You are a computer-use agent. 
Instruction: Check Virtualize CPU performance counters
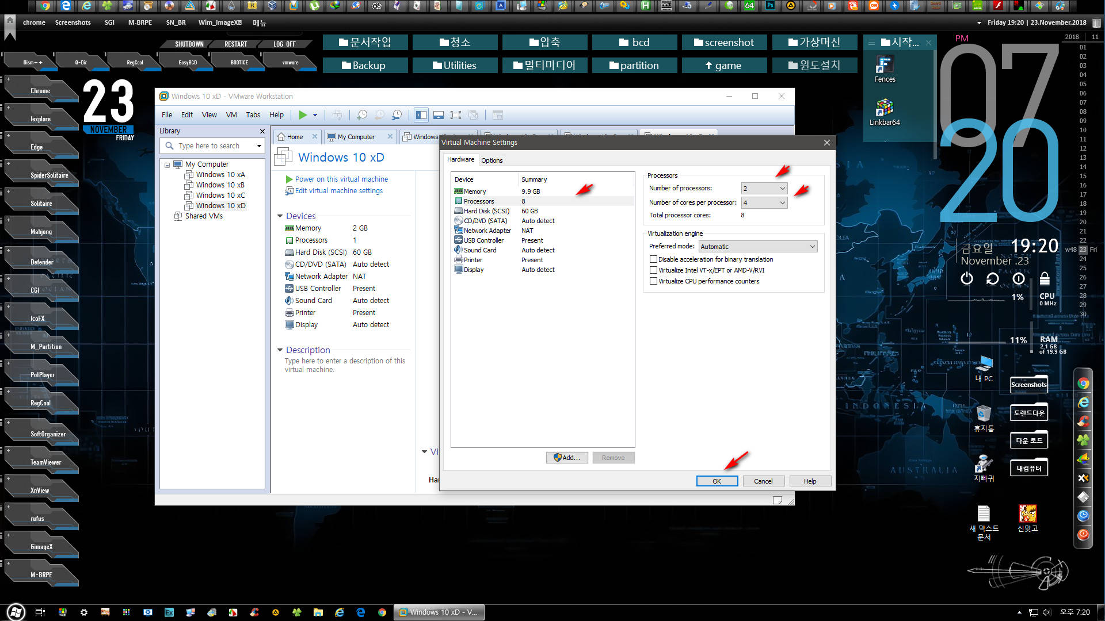pyautogui.click(x=653, y=281)
